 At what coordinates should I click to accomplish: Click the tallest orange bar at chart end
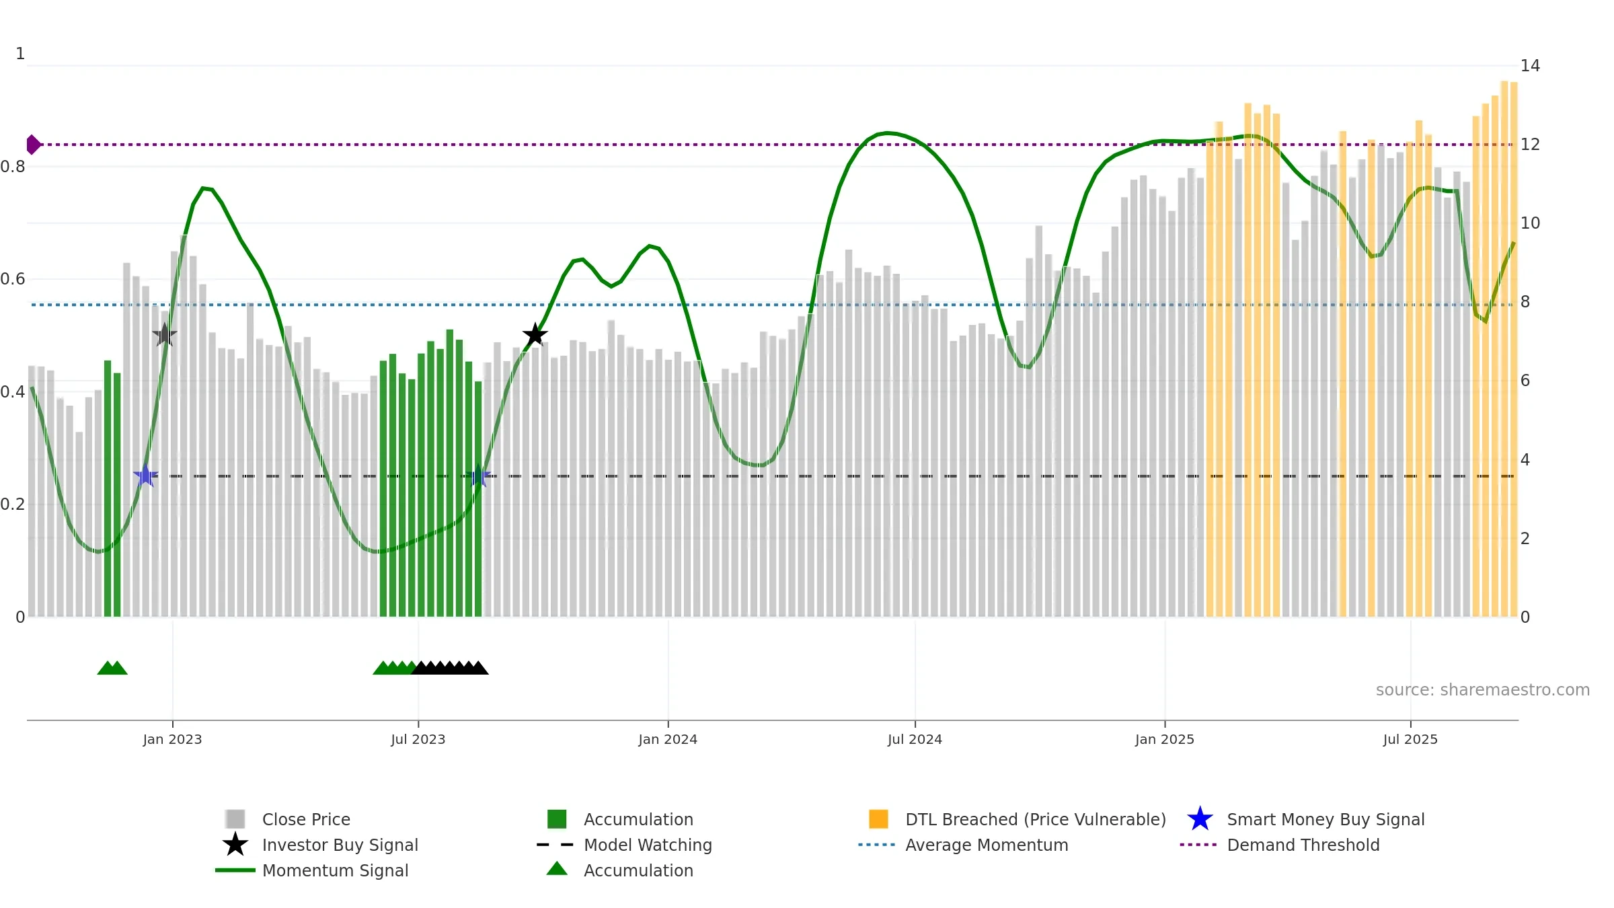tap(1504, 349)
